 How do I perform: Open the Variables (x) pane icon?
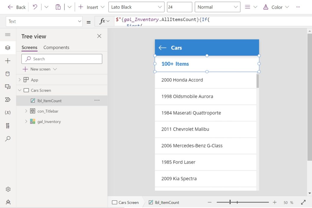(x=8, y=113)
